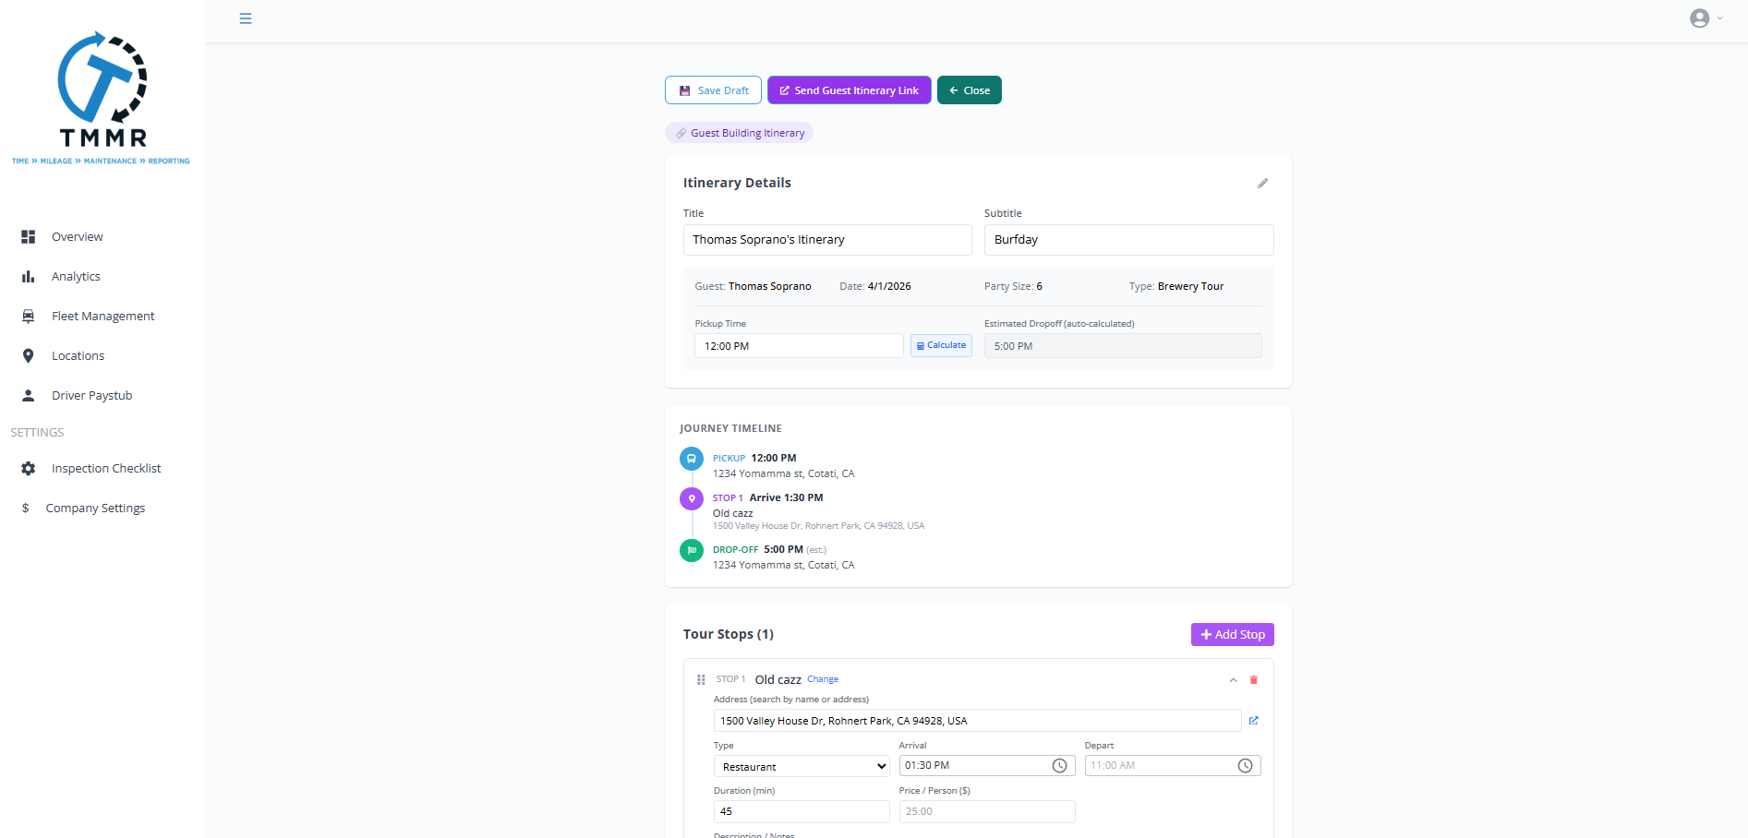Open the Arrival time clock picker
1748x838 pixels.
[1060, 766]
